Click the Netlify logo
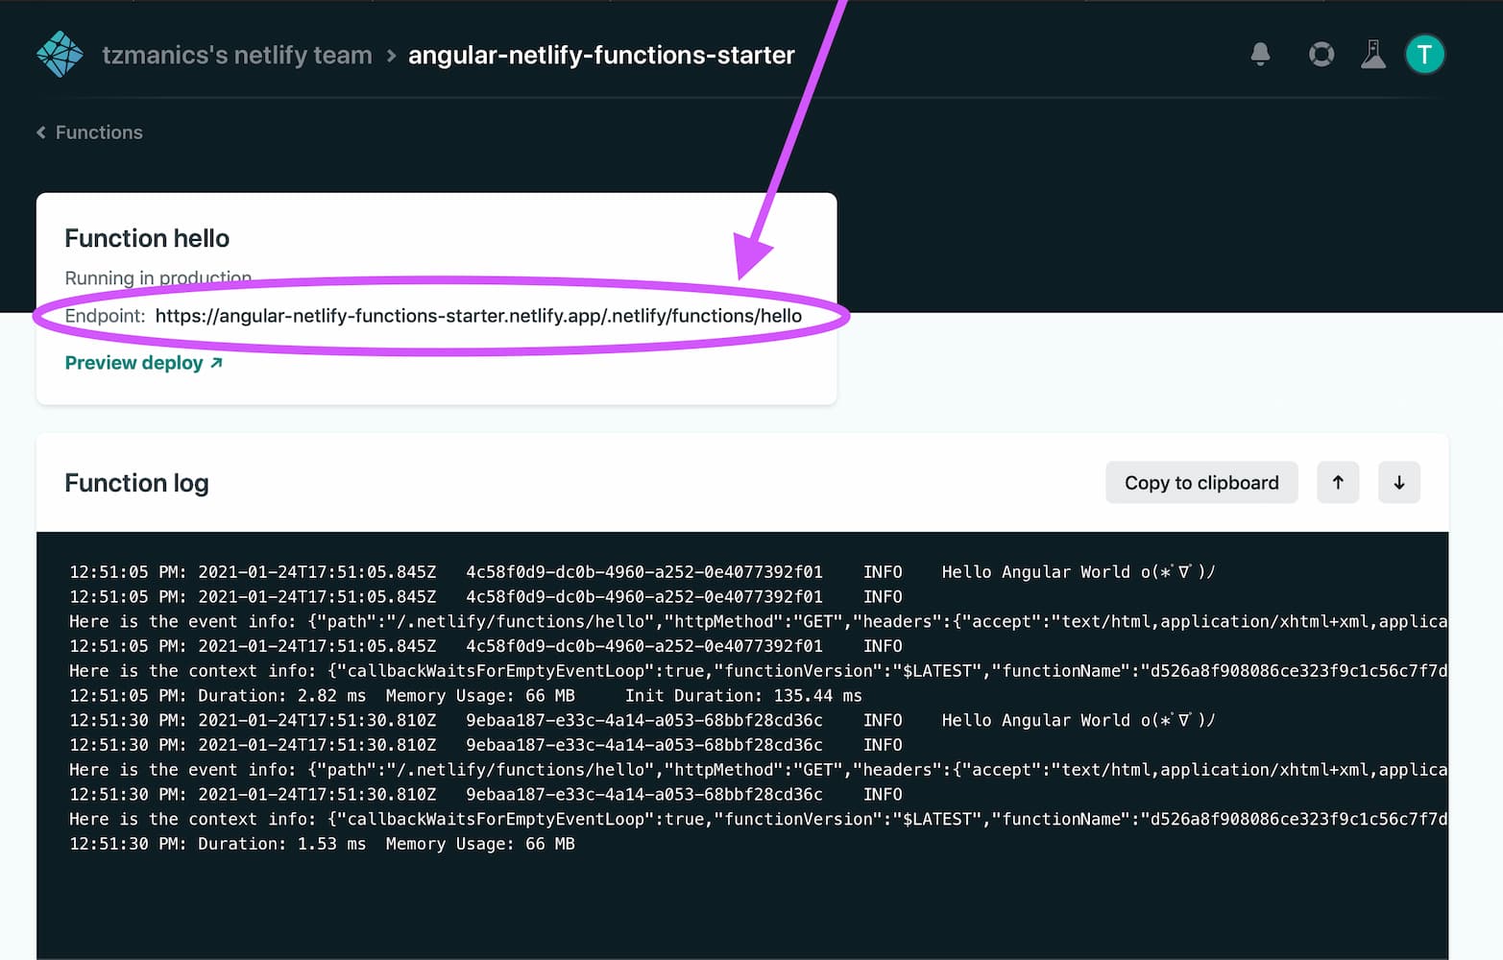The image size is (1503, 960). (59, 54)
